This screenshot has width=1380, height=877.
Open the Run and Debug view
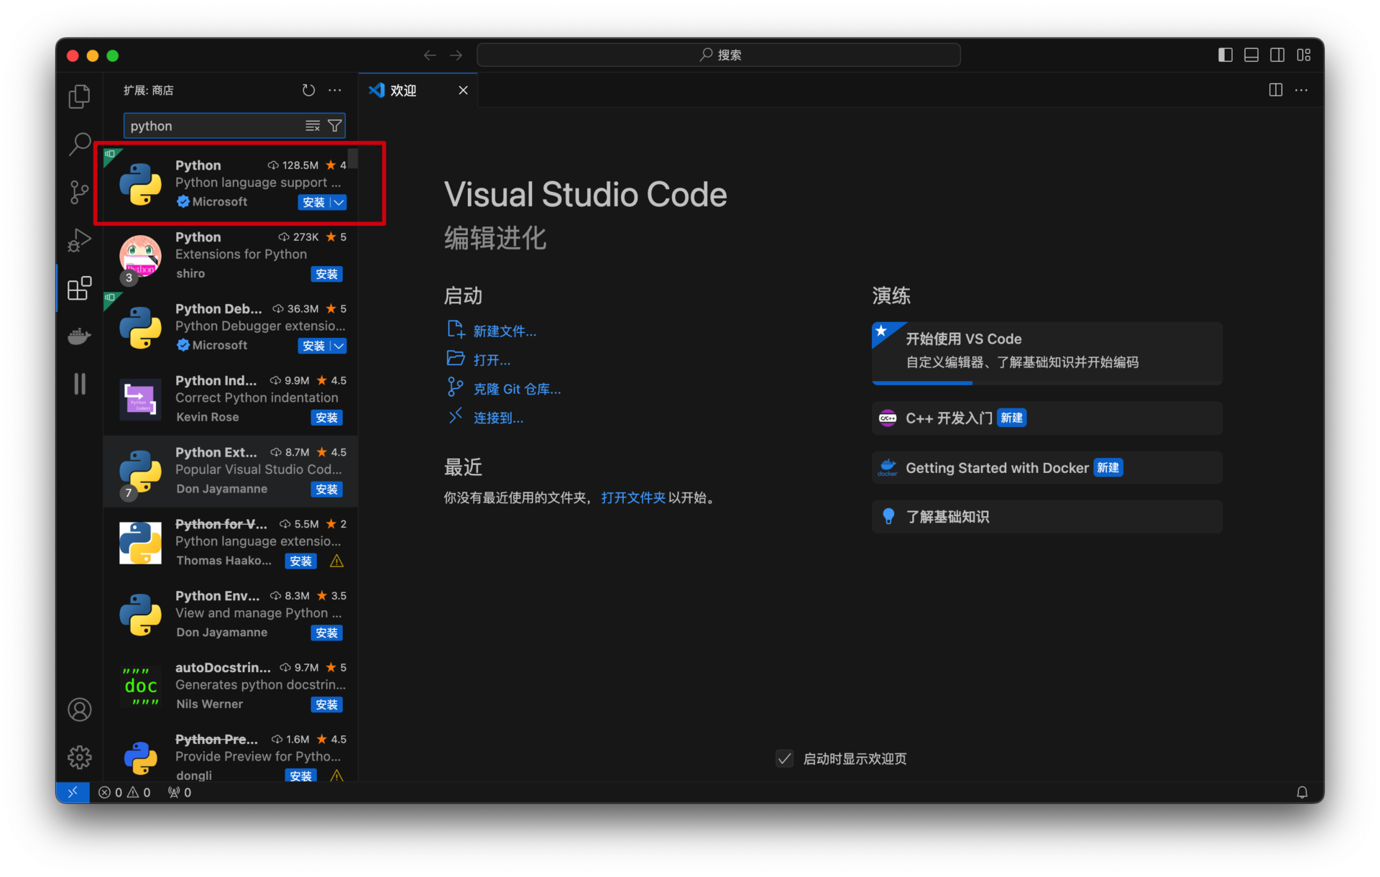(79, 240)
